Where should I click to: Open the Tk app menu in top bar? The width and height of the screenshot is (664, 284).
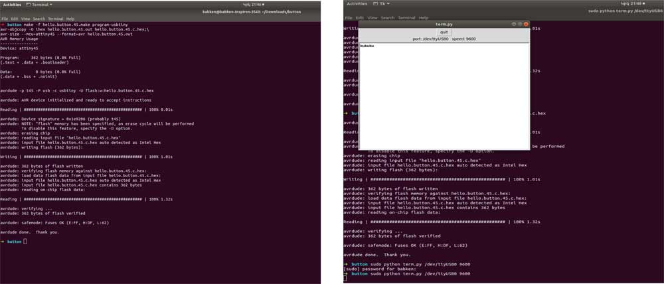(381, 4)
